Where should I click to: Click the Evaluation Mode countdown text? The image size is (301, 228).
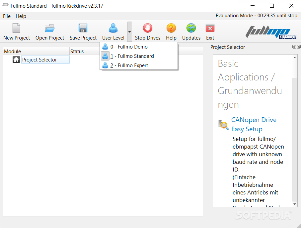point(256,16)
